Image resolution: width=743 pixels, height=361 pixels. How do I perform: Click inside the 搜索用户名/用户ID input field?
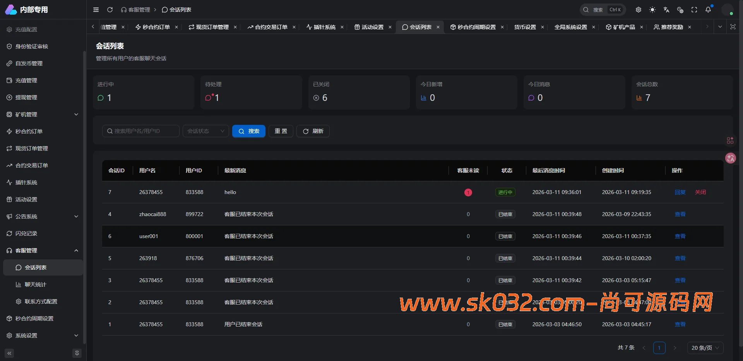pos(140,131)
